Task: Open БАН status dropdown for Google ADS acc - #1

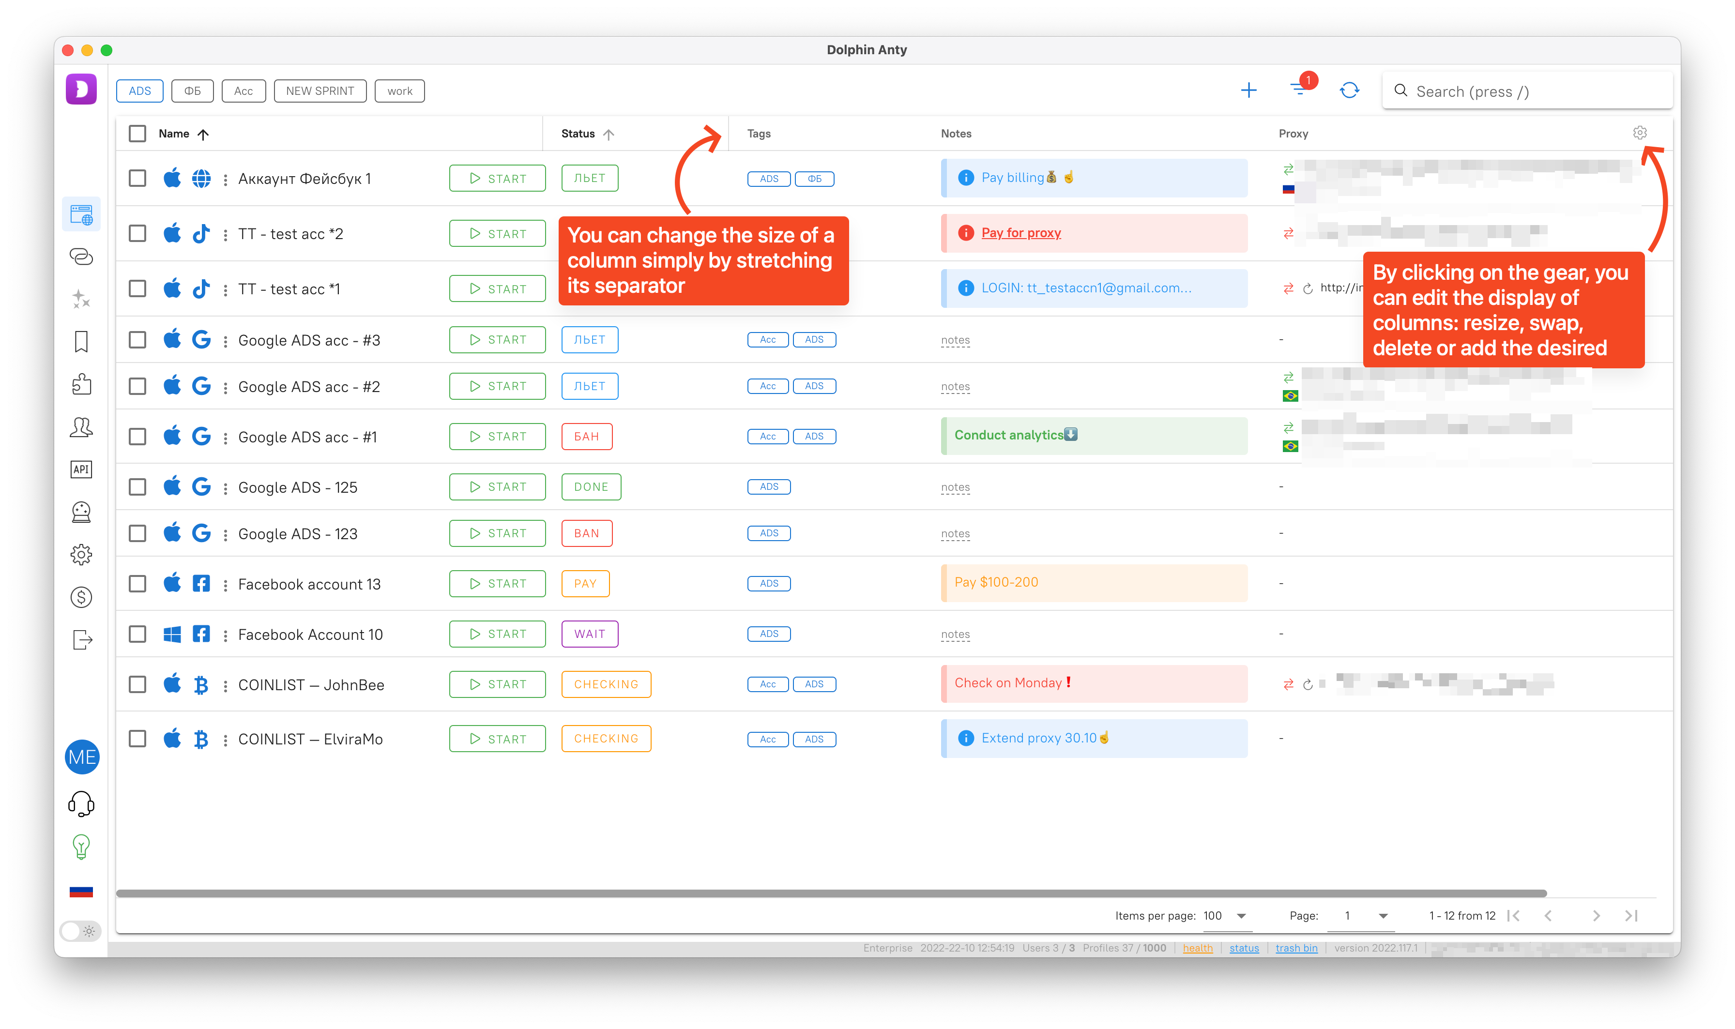Action: click(x=587, y=437)
